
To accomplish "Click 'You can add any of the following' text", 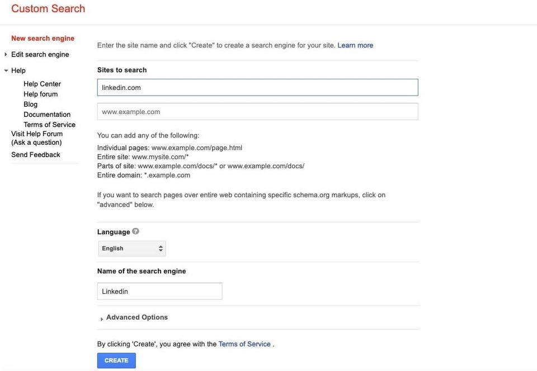I will 148,135.
